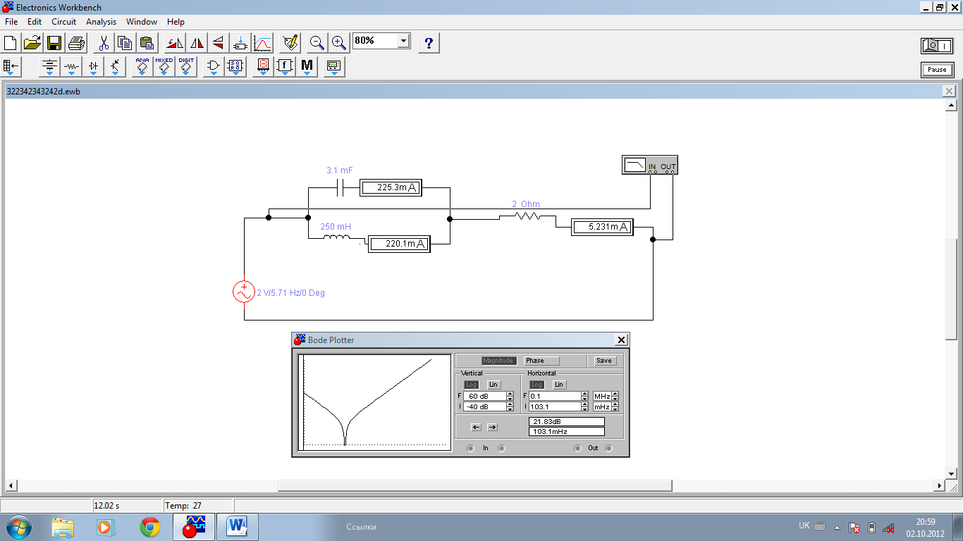Open a circuit file from disk
Screen dimensions: 963x541
click(x=32, y=43)
